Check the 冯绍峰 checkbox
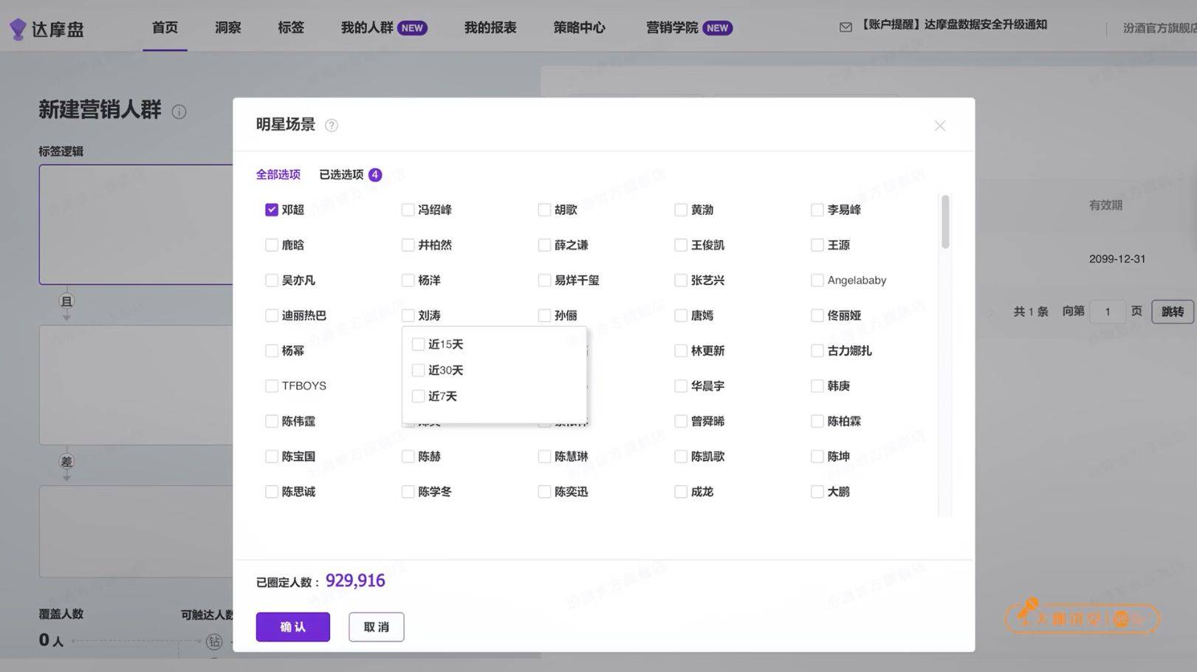The width and height of the screenshot is (1197, 672). [408, 210]
